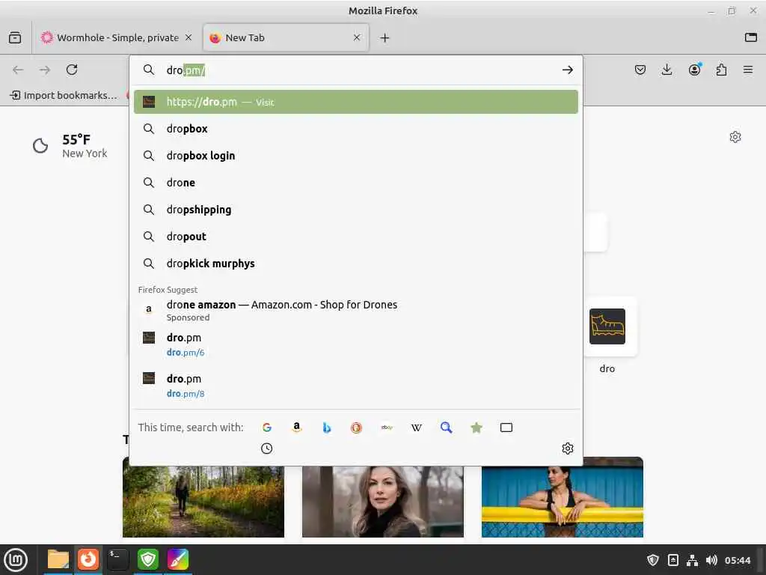
Task: Click the Firefox icon in the taskbar
Action: tap(88, 560)
